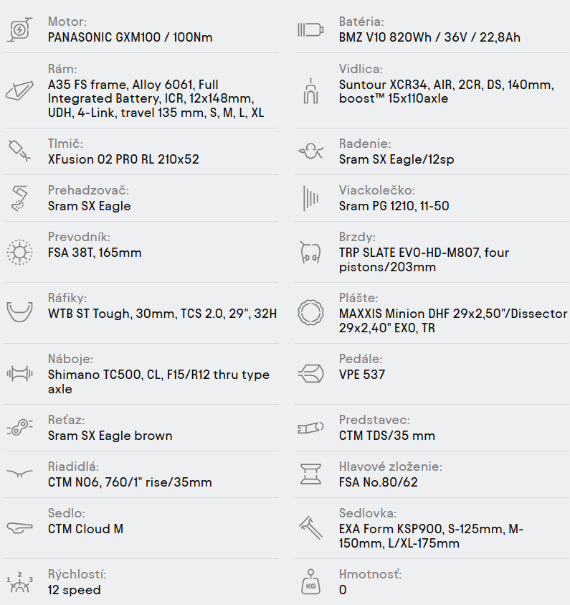Click the MAXXIS Minion DHF tires text
The image size is (570, 605).
pos(453,321)
